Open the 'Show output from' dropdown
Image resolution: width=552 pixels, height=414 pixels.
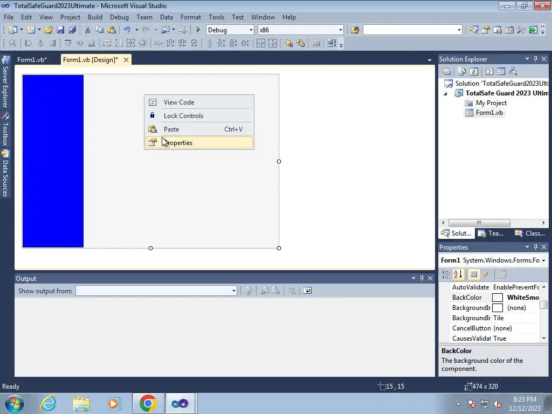[233, 291]
